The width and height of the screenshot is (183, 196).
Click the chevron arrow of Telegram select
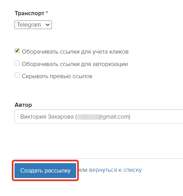coord(48,25)
